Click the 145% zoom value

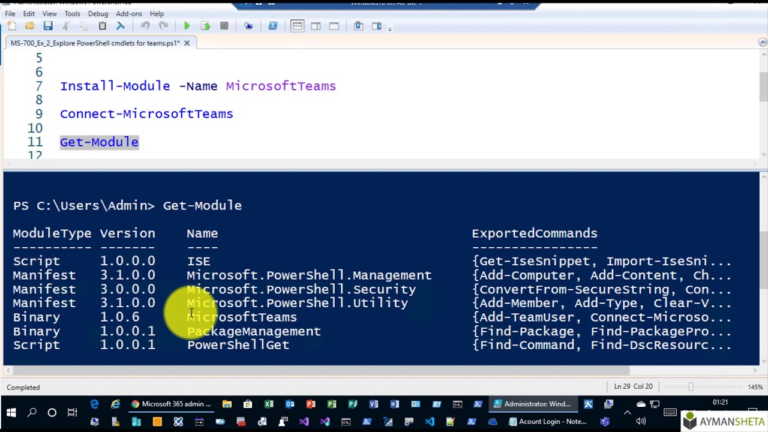pos(755,387)
